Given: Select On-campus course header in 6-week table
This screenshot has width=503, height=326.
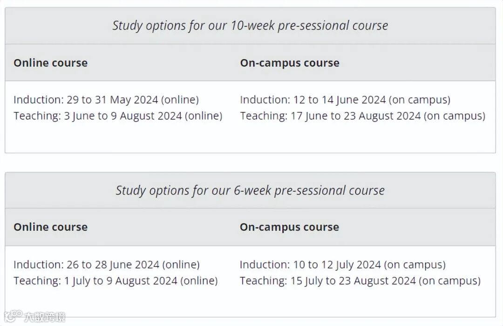Looking at the screenshot, I should pos(289,227).
